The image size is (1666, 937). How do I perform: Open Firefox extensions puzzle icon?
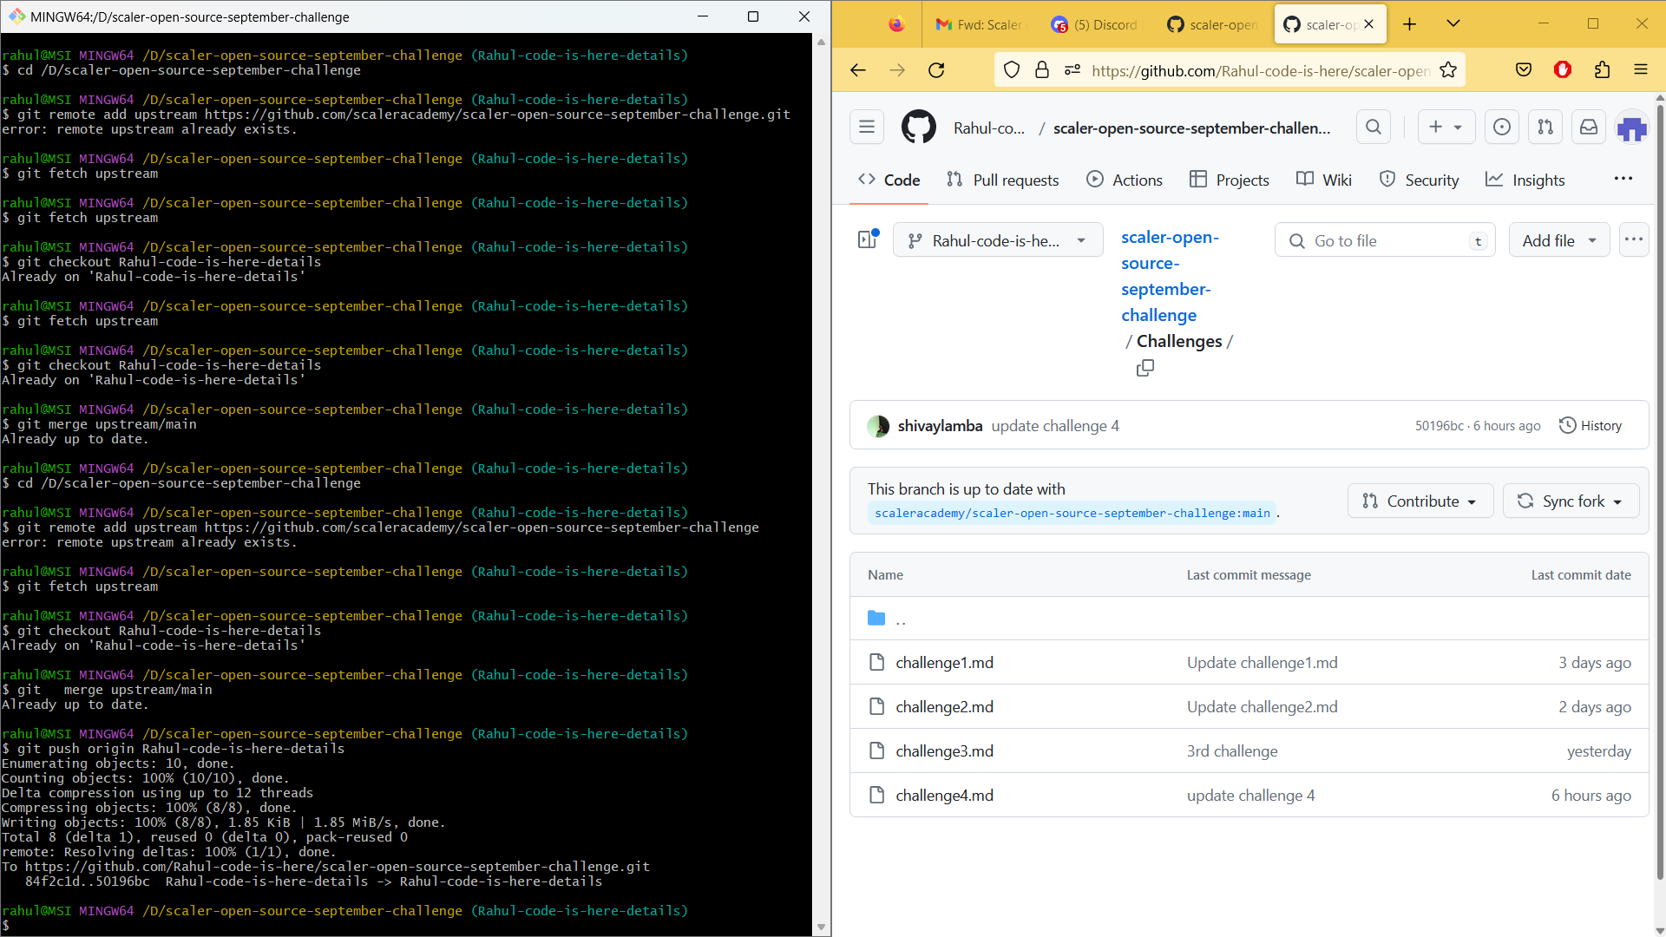click(1602, 69)
